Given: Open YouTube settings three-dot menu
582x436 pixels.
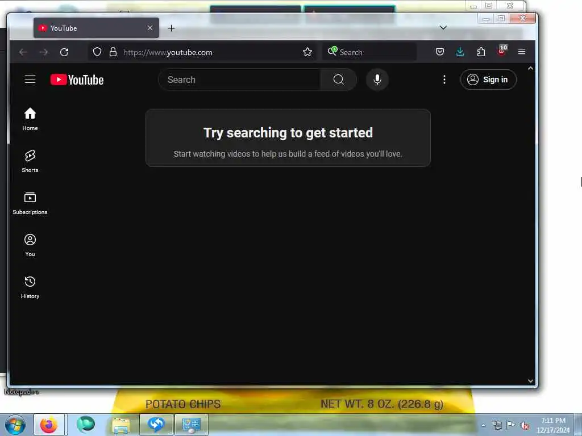Looking at the screenshot, I should 444,79.
